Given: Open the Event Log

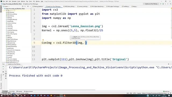Looking at the screenshot, I should point(166,91).
